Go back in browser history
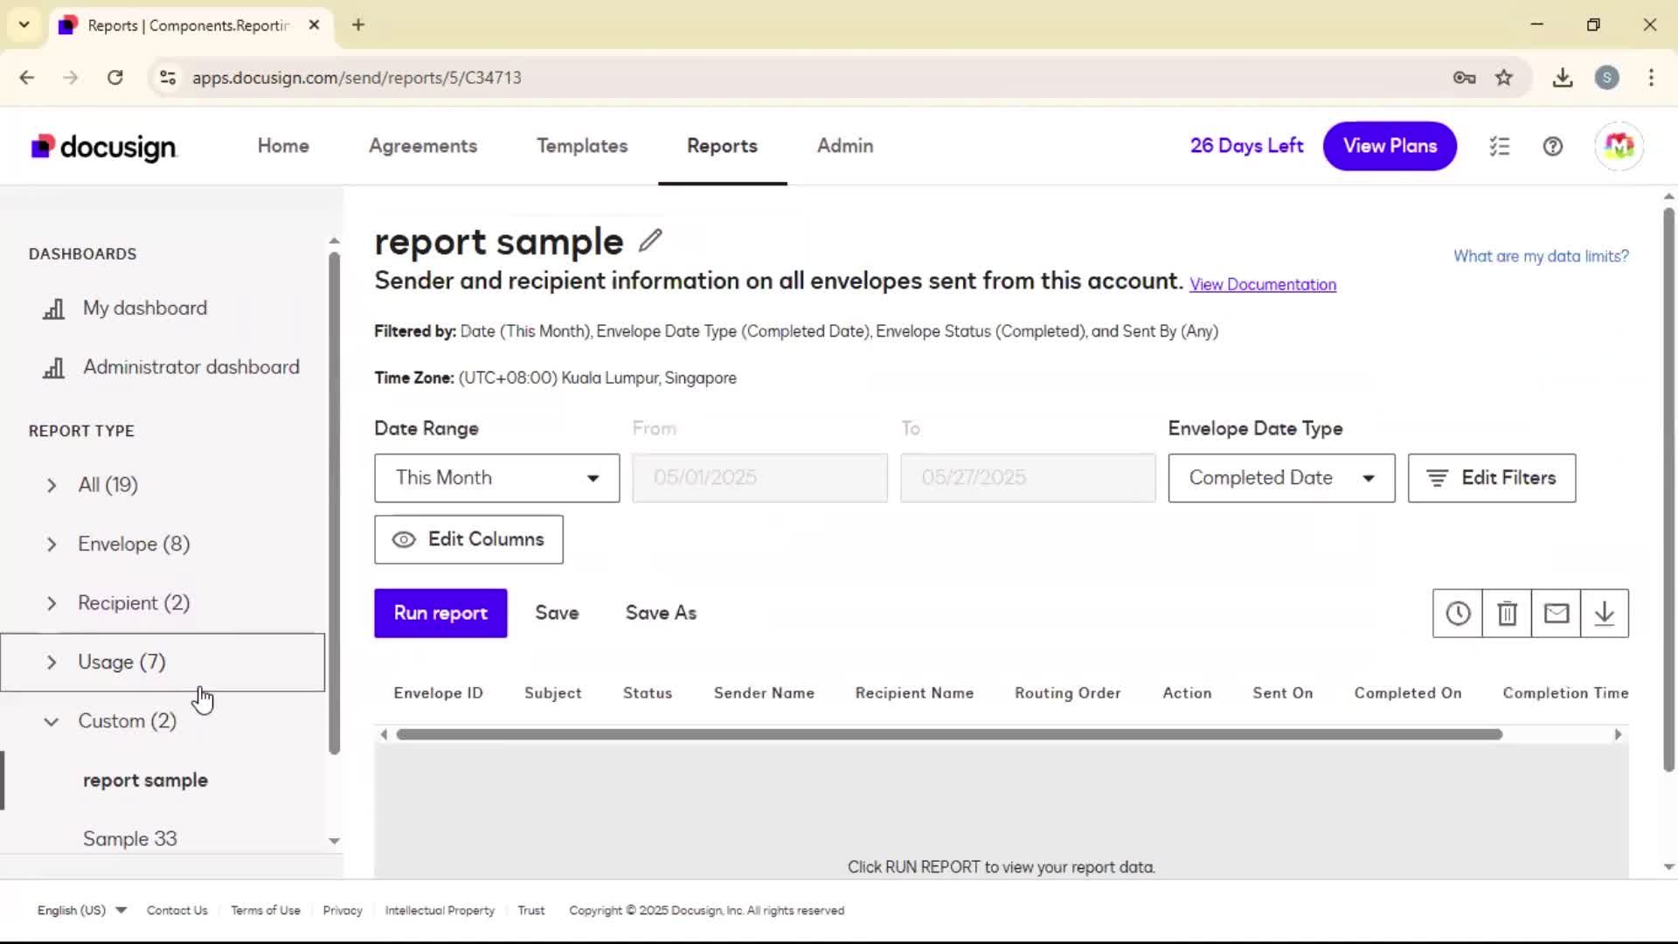The height and width of the screenshot is (944, 1678). coord(26,78)
